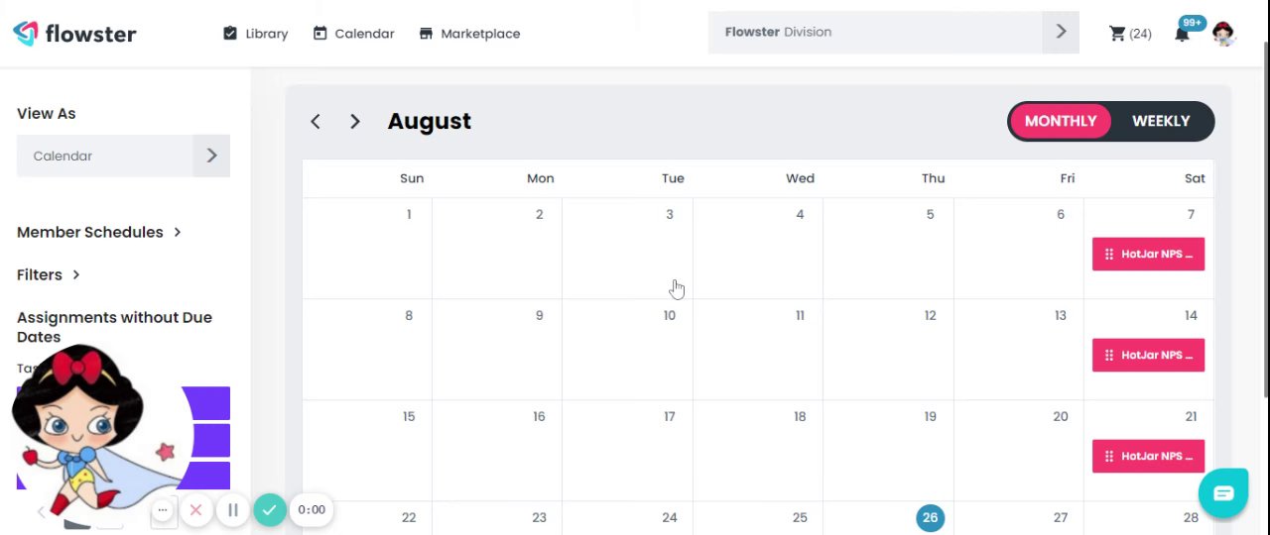Go to next month arrow
This screenshot has width=1270, height=535.
point(355,122)
